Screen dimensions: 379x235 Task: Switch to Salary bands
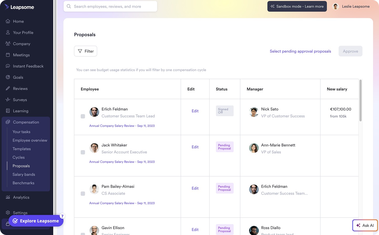(x=24, y=174)
